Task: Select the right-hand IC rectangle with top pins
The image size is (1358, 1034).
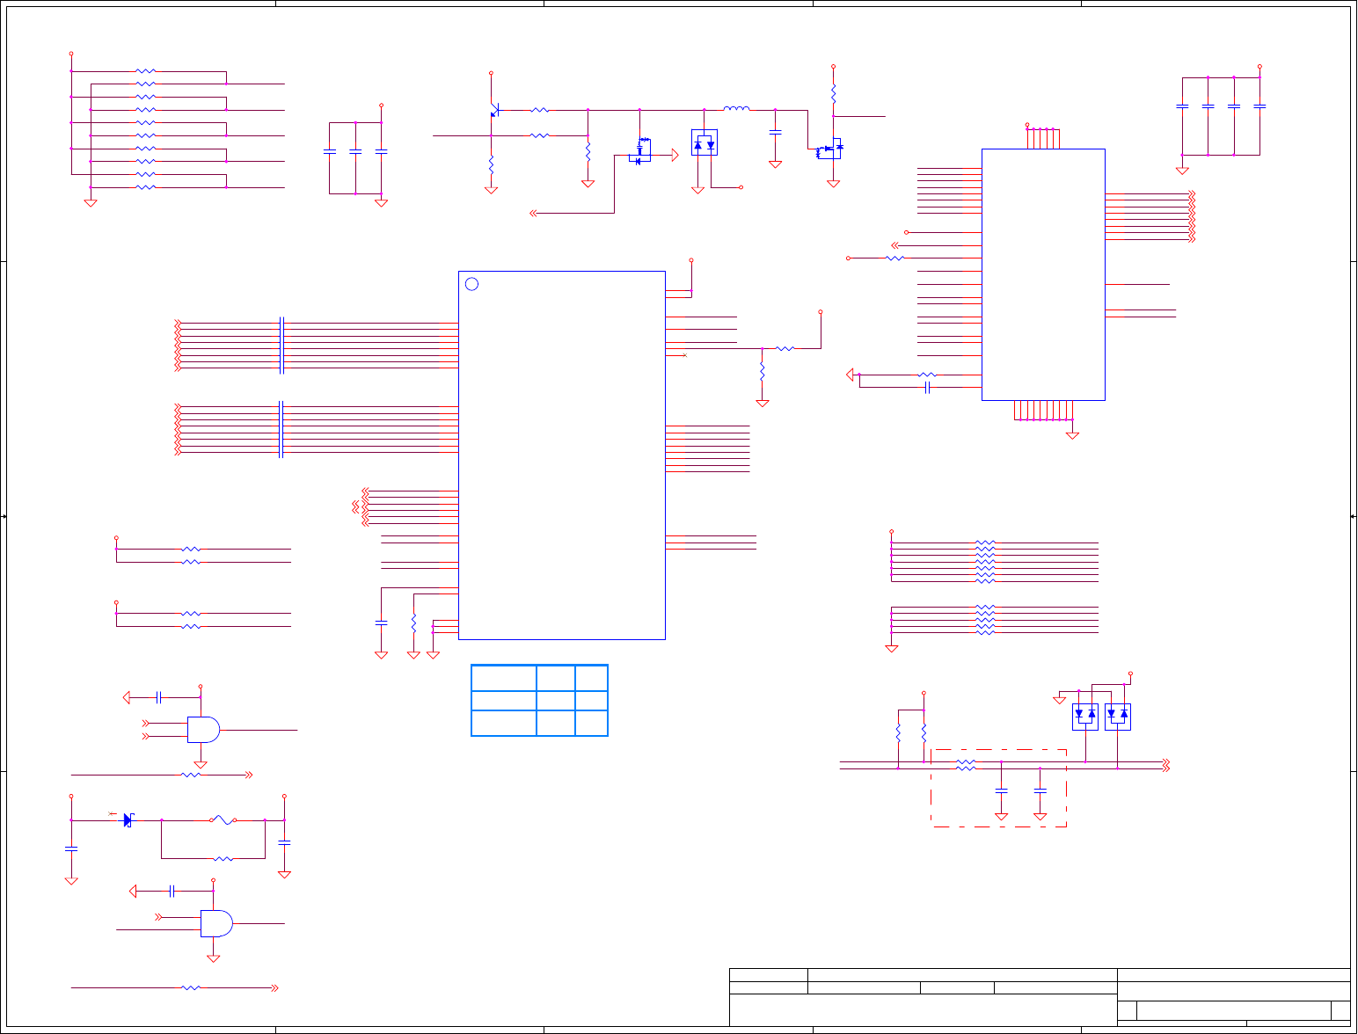Action: point(1043,274)
